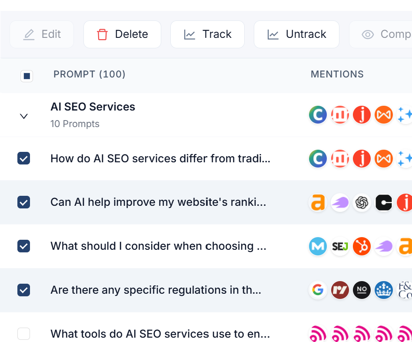Click the black NO mention icon
The width and height of the screenshot is (412, 342).
coord(362,290)
